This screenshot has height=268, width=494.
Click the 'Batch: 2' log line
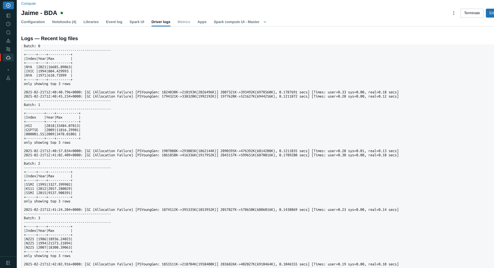click(x=32, y=164)
